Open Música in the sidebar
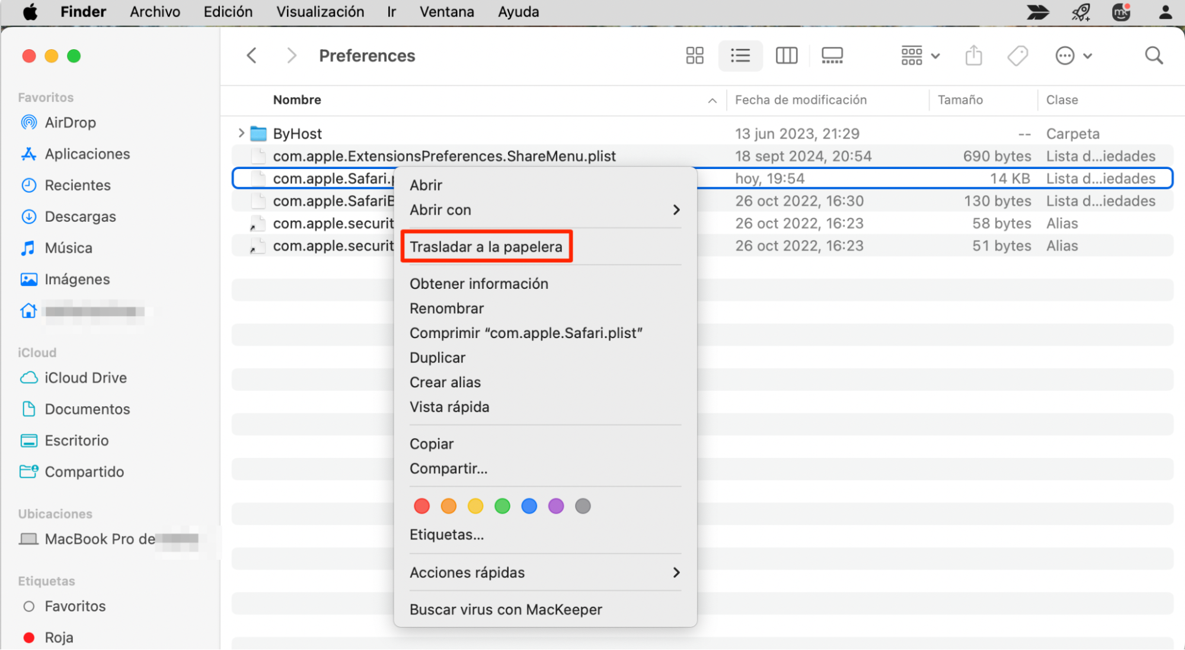Screen dimensions: 1185x650 pos(56,248)
